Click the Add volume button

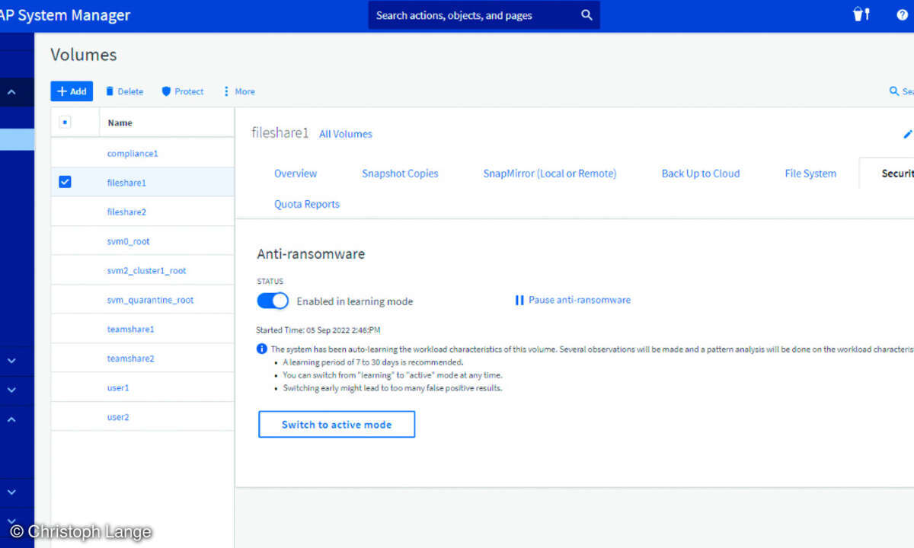pyautogui.click(x=72, y=91)
